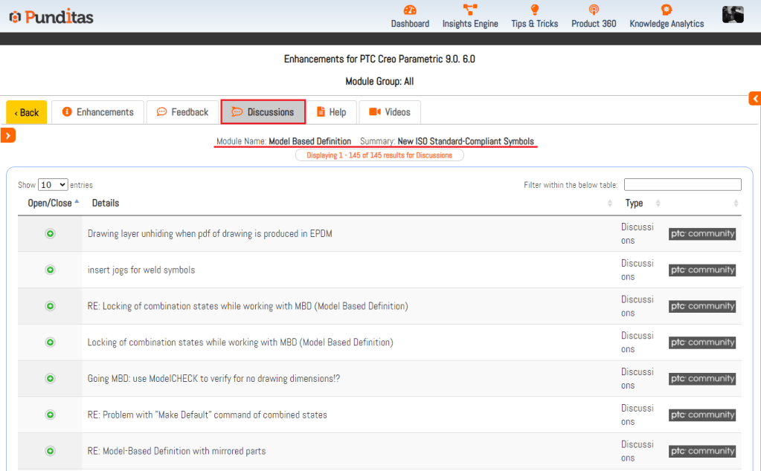Expand the 'insert jogs for weld symbols' row
The width and height of the screenshot is (761, 471).
tap(51, 270)
